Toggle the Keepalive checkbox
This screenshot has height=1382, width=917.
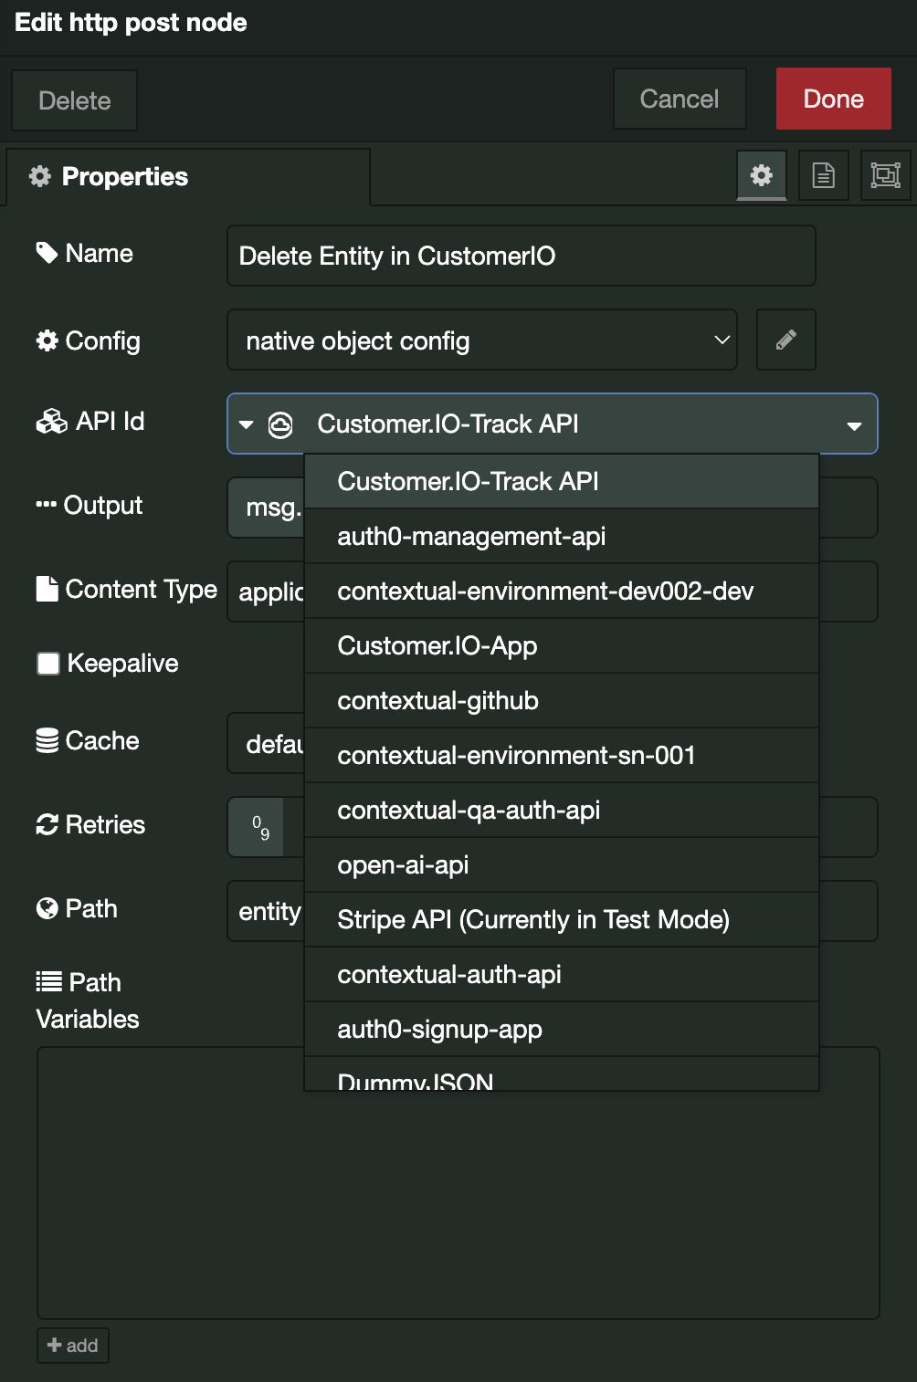click(48, 664)
